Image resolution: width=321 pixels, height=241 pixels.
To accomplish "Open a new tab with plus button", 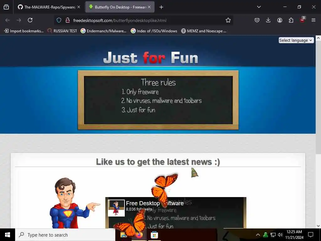I will [x=161, y=7].
